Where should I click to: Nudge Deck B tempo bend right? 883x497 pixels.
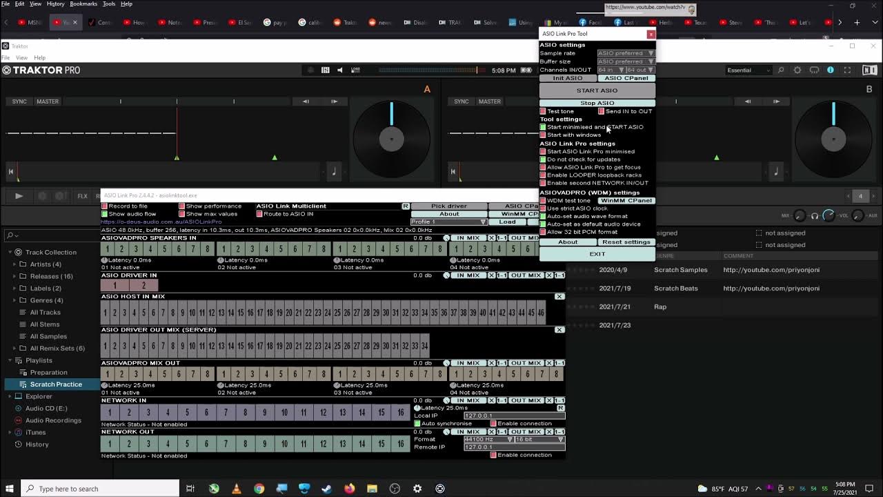click(777, 101)
